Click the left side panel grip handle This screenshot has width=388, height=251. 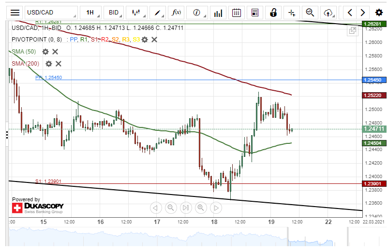(7, 135)
